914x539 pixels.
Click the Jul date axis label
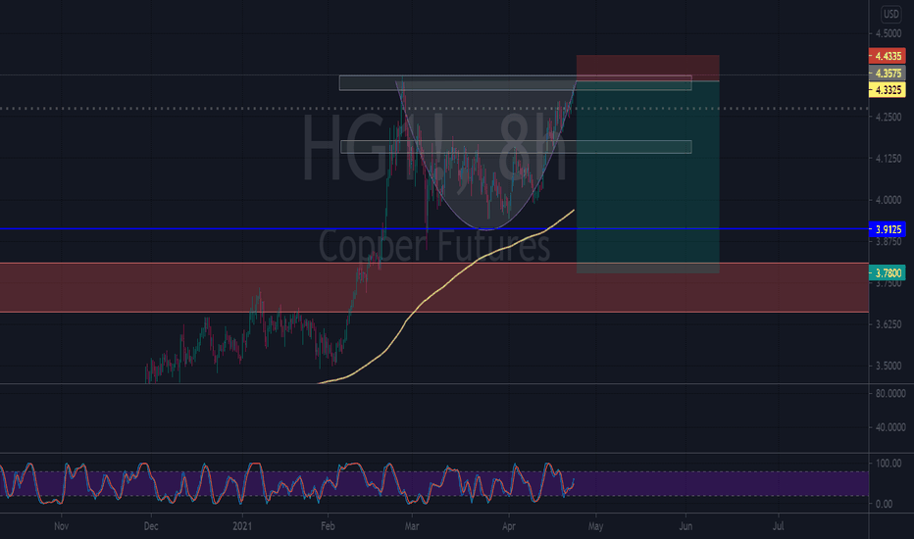(778, 526)
